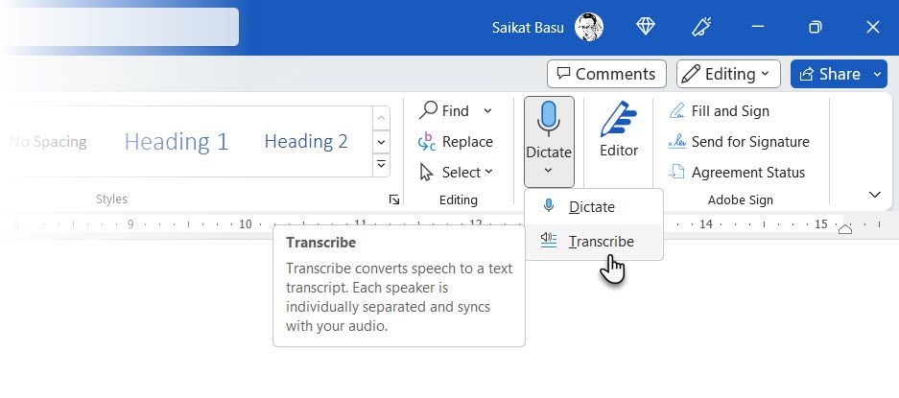Click Fill and Sign
Viewport: 899px width, 398px height.
719,110
